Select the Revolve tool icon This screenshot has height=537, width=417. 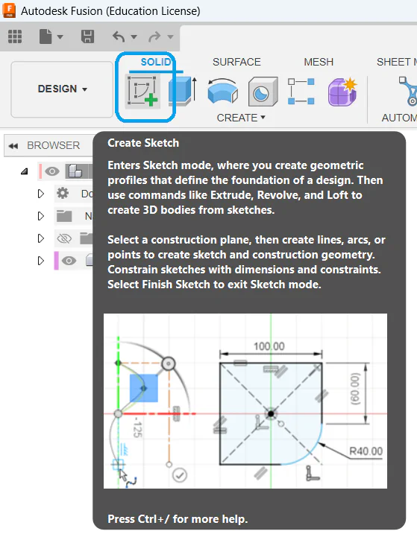point(223,91)
